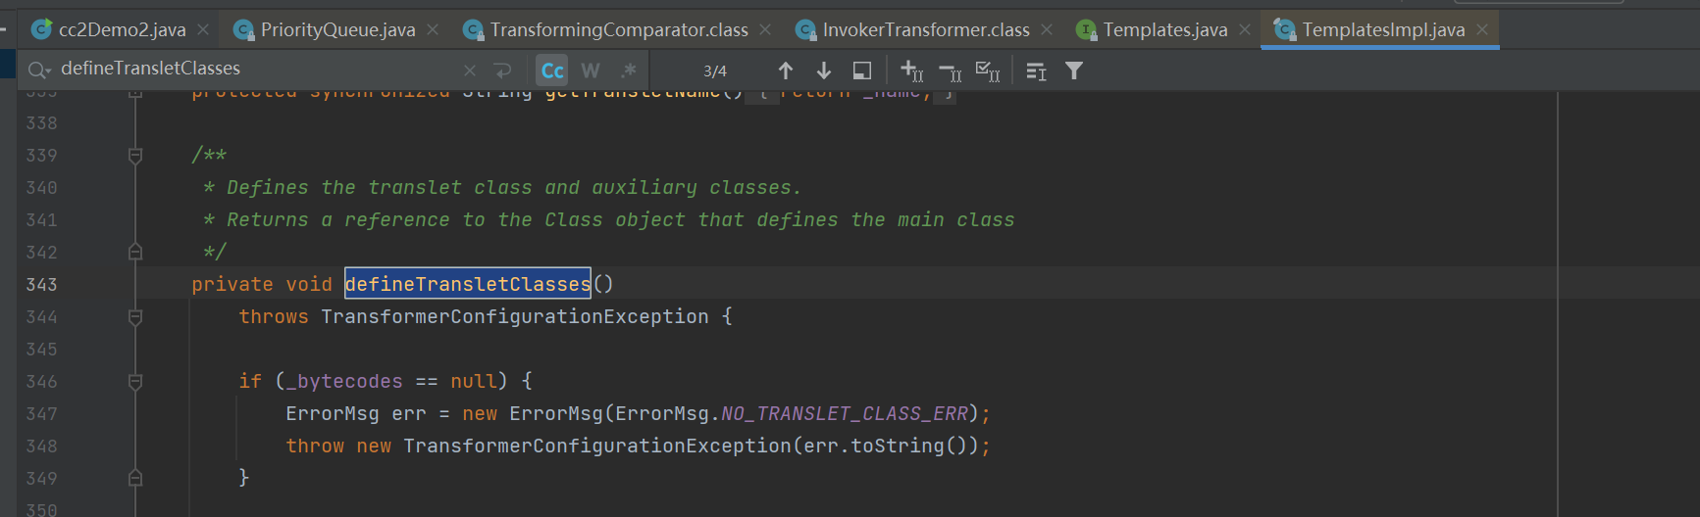This screenshot has width=1700, height=517.
Task: Click 'throw new' statement on line 348
Action: pyautogui.click(x=338, y=446)
